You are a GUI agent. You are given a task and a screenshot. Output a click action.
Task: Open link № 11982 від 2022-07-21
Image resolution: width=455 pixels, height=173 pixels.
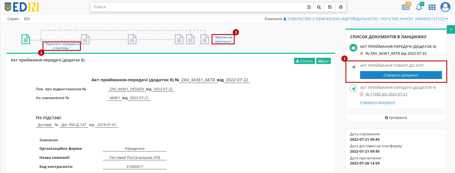386,94
